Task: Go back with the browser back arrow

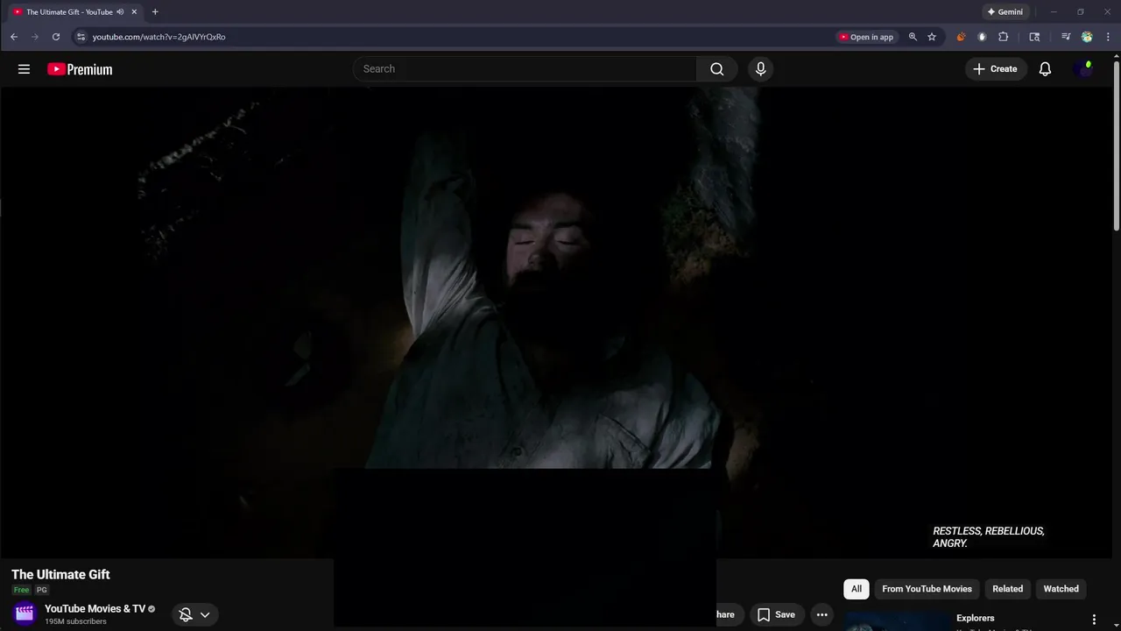Action: 14,37
